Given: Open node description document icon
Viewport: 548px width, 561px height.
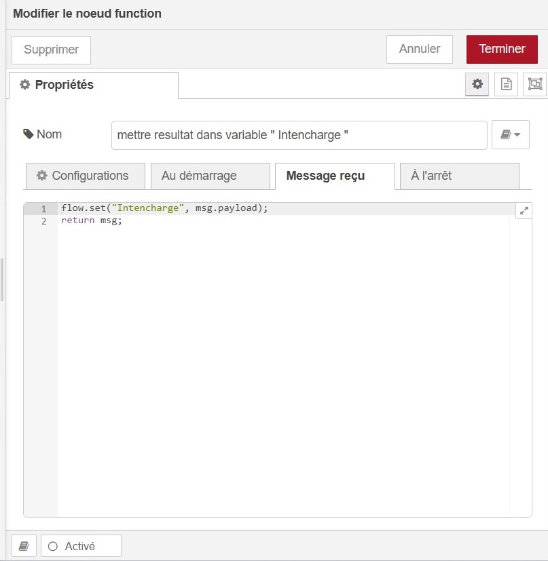Looking at the screenshot, I should point(506,84).
